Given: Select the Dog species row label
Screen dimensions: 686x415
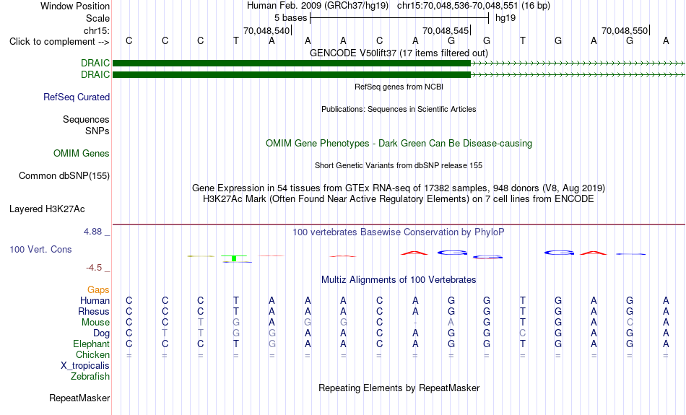Looking at the screenshot, I should click(x=101, y=333).
